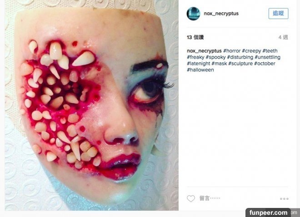300x217 pixels.
Task: Open the #disturbing hashtag
Action: 240,57
